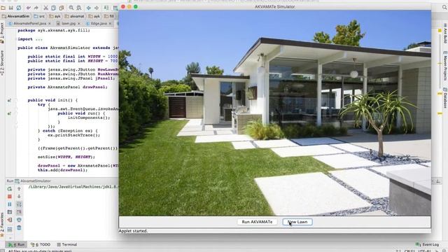448x252 pixels.
Task: Click the print icon in Run console
Action: point(19,220)
